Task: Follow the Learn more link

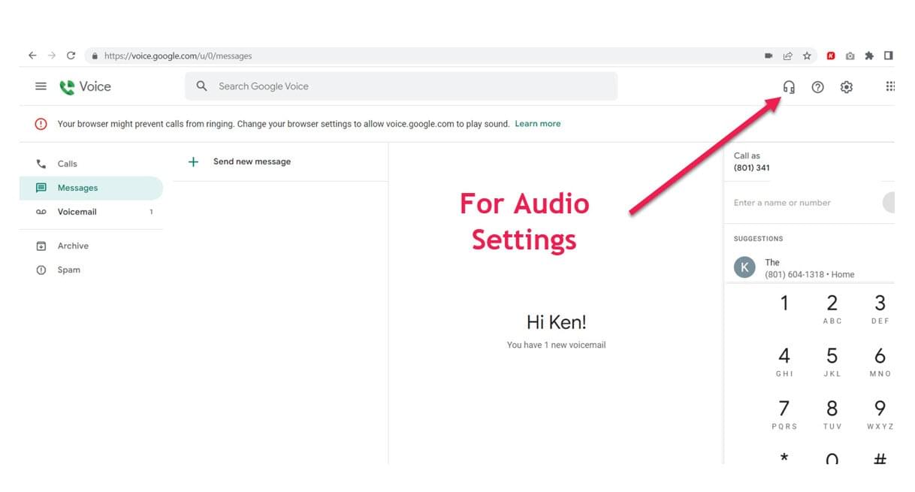Action: pos(537,124)
